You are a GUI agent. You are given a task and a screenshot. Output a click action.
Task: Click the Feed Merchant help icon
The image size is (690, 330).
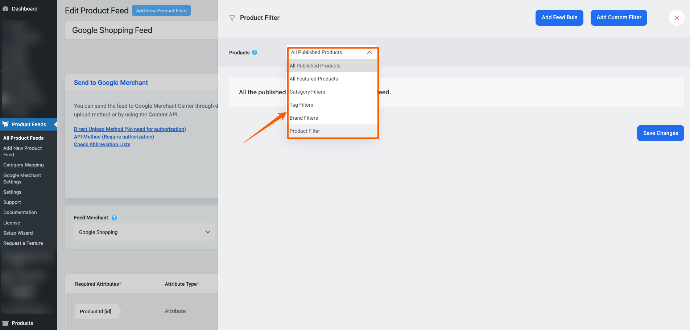pos(114,218)
